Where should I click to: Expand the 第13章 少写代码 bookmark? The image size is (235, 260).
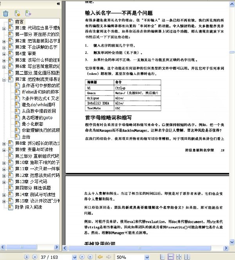click(x=4, y=182)
